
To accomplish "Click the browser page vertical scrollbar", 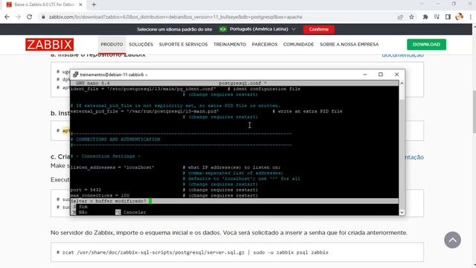I will click(474, 111).
